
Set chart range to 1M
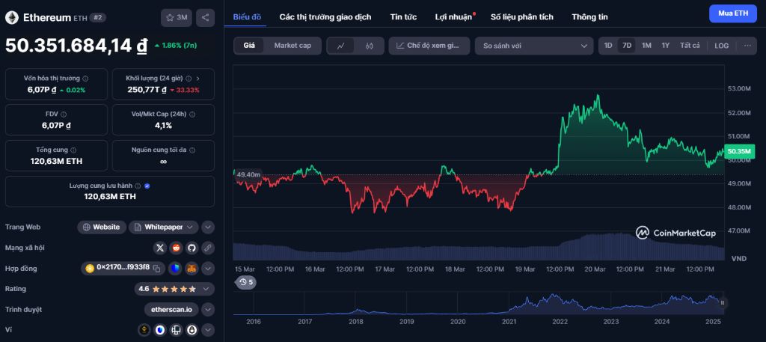tap(646, 46)
